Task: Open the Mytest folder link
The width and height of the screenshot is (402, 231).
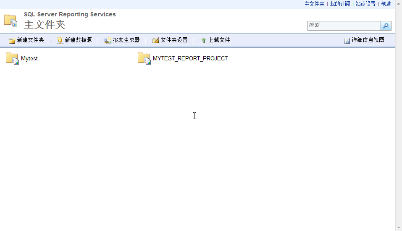Action: point(29,59)
